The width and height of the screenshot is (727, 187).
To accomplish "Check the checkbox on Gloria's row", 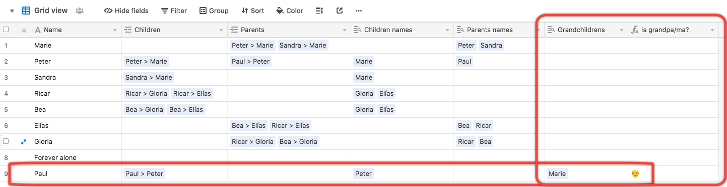I will tap(6, 141).
